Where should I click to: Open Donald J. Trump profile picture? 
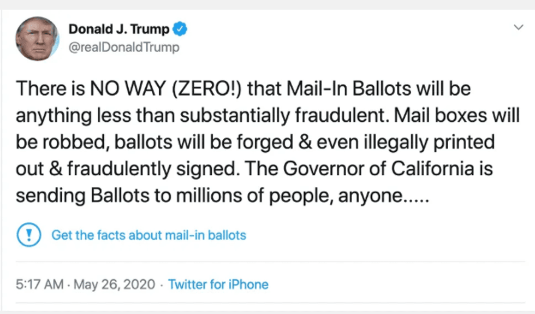tap(37, 39)
